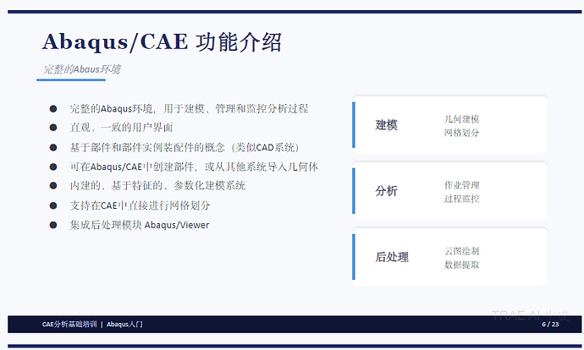Click '数据提取' in the 后处理 card

click(x=461, y=265)
